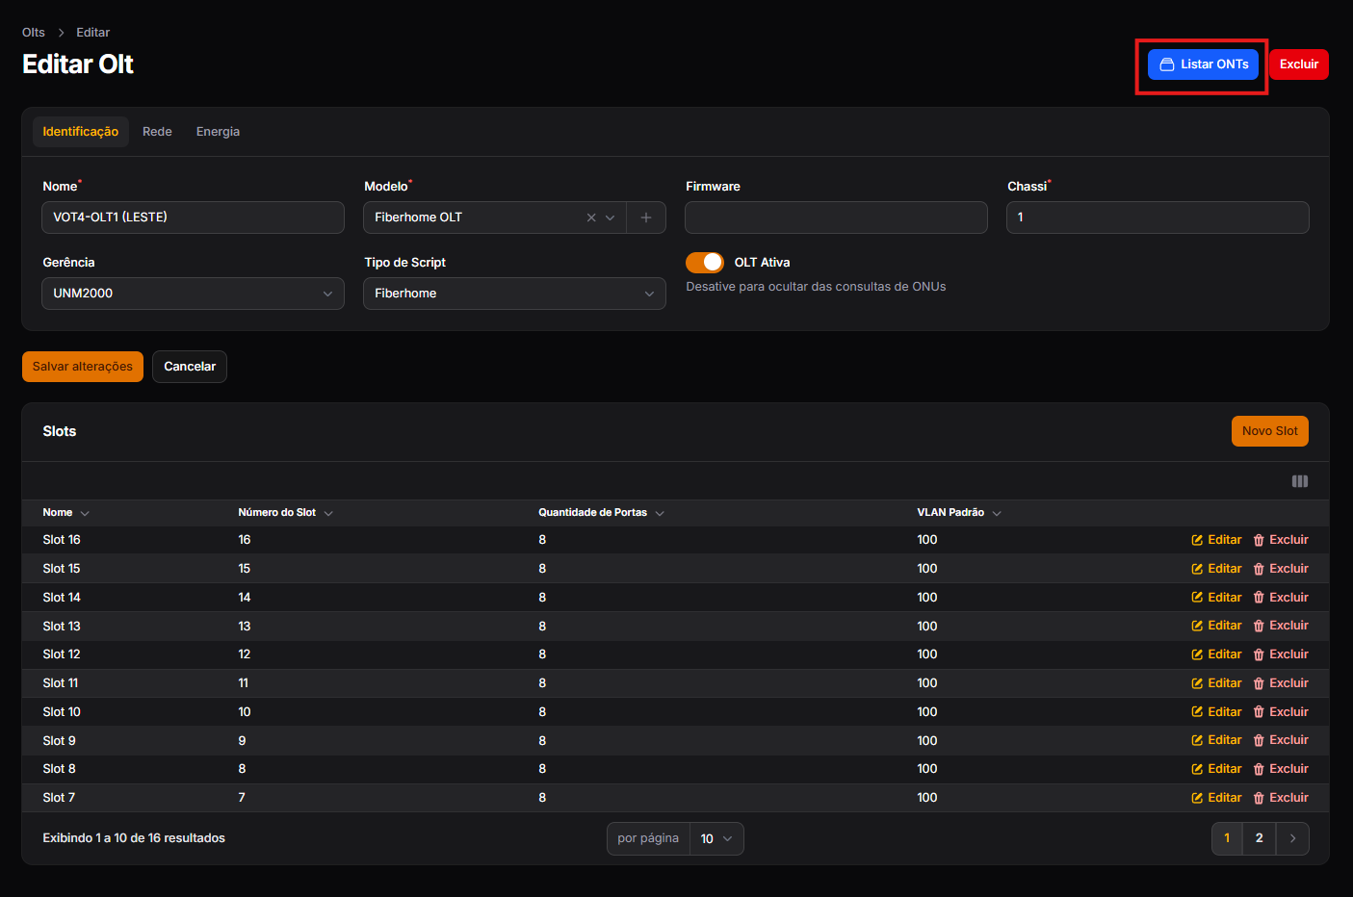
Task: Toggle the OLT Ativa switch
Action: click(705, 263)
